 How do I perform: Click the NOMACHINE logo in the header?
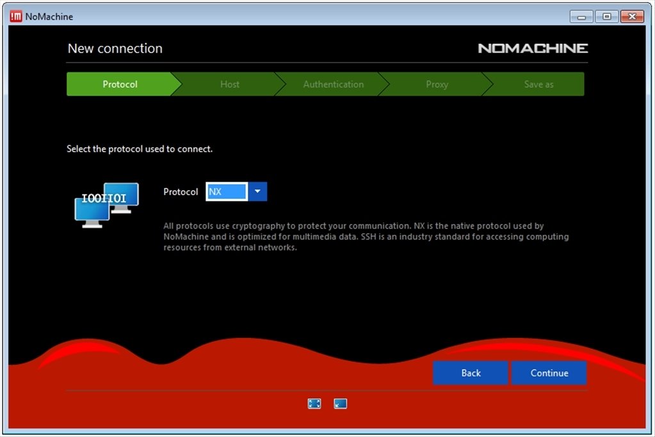tap(533, 49)
